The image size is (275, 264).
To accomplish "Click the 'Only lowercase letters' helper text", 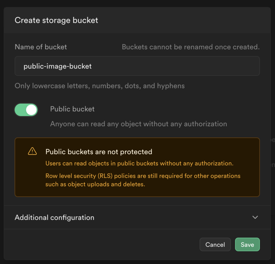I will point(100,86).
